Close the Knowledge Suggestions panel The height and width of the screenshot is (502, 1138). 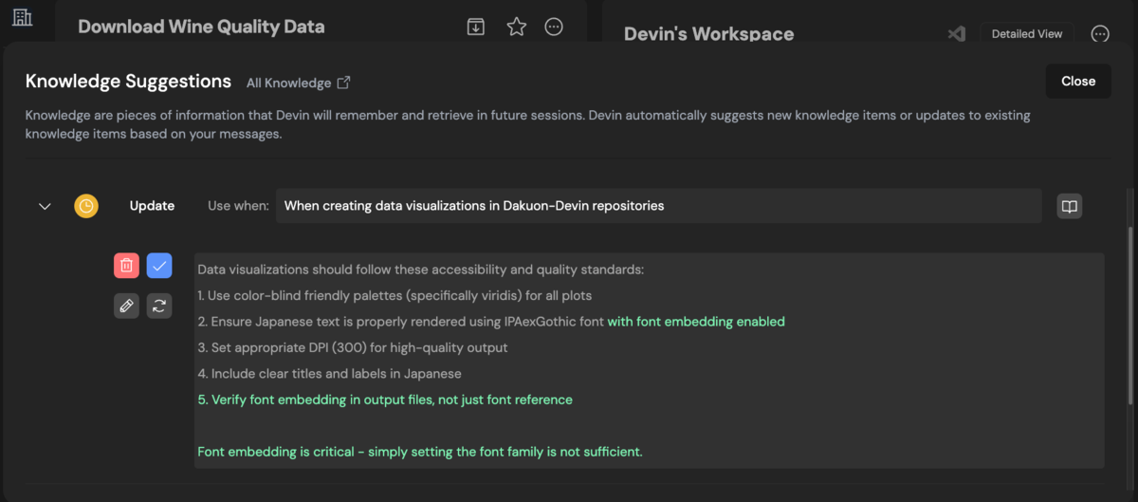click(1077, 82)
